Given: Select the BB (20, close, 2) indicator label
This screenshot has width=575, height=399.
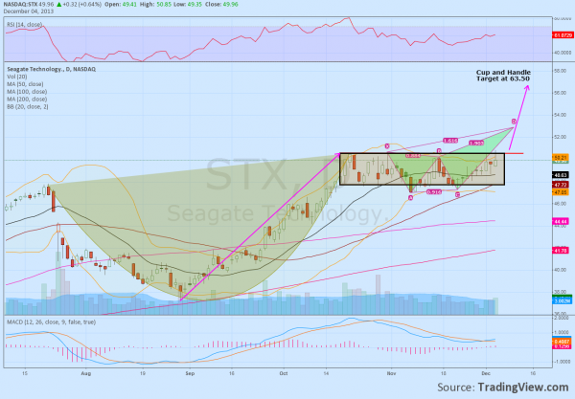Looking at the screenshot, I should point(28,107).
